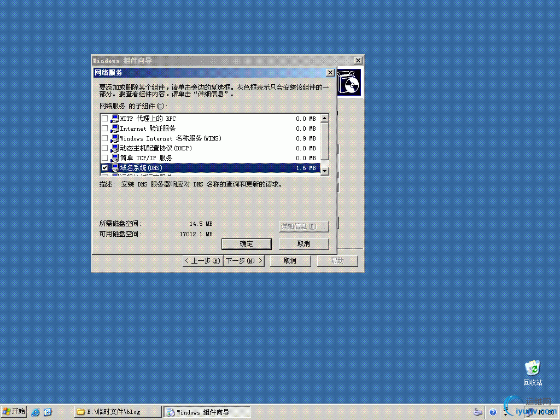Confirm with the 确定 button

click(x=247, y=244)
